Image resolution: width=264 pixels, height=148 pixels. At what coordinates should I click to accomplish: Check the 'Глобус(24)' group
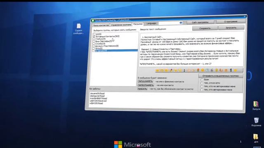94,39
